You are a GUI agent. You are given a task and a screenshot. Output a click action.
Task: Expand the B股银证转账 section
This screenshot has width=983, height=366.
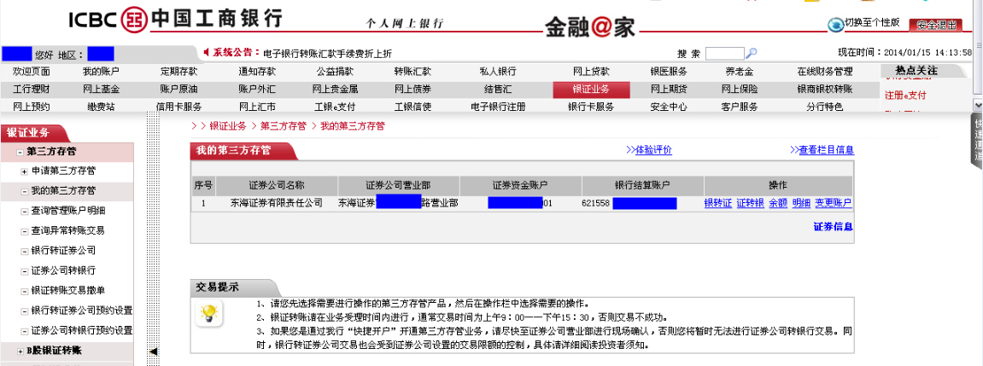coord(20,351)
